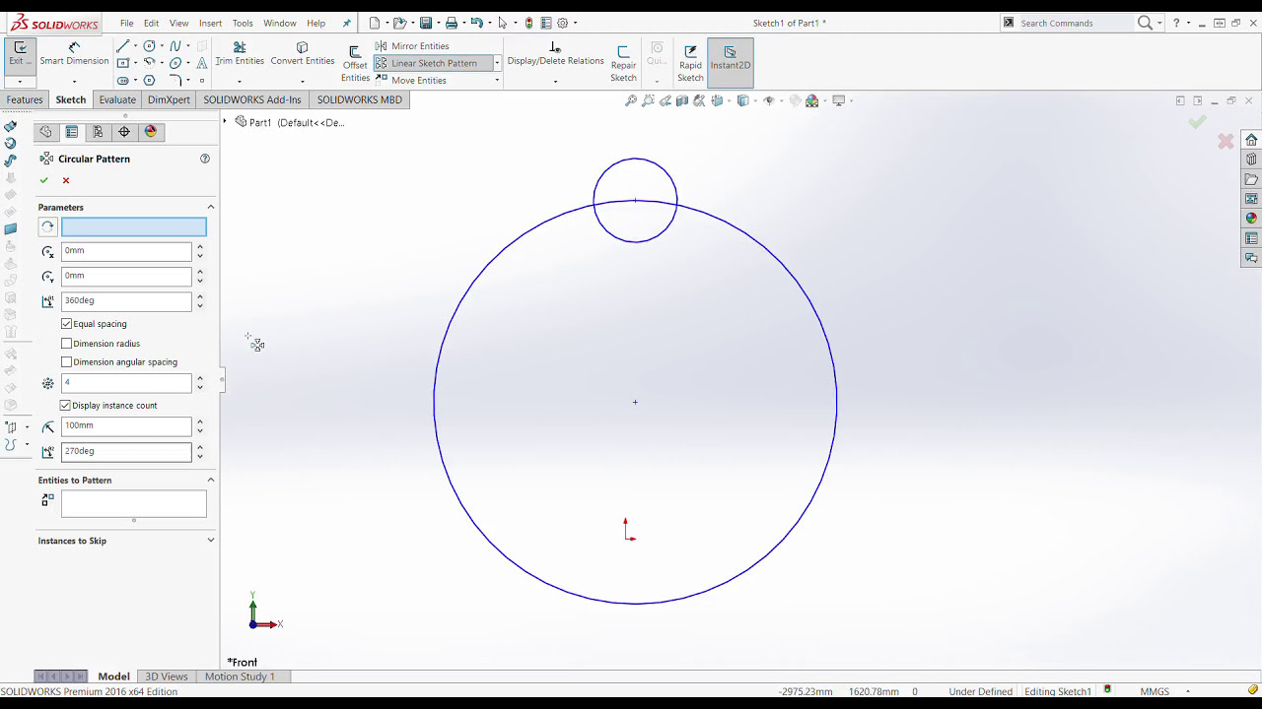Open the DisplayManager tab icon
This screenshot has height=709, width=1262.
150,132
